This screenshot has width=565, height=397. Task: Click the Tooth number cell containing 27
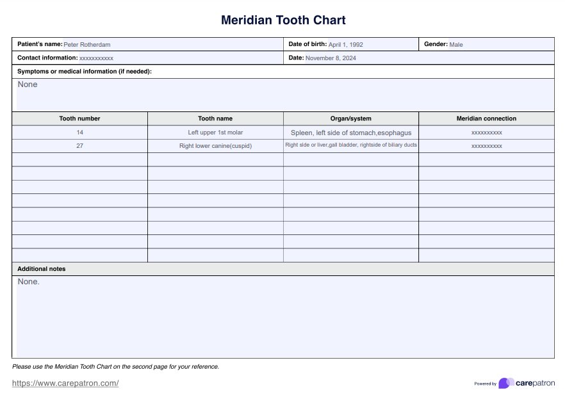[80, 146]
